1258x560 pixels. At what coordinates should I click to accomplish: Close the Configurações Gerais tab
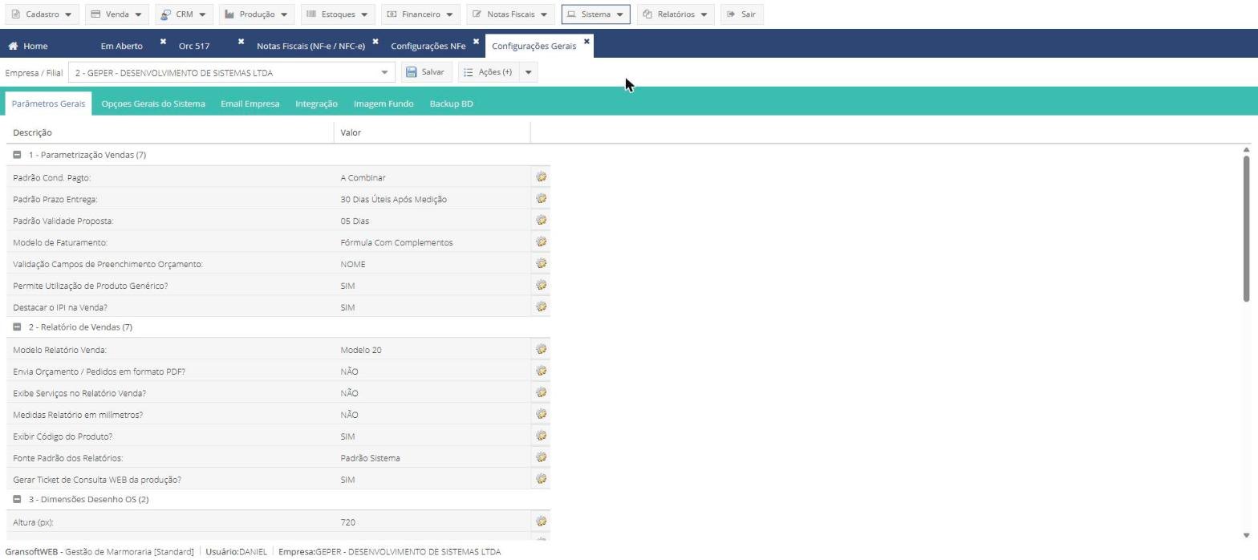coord(586,41)
